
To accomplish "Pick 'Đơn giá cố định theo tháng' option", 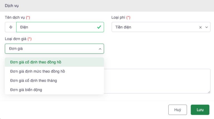I will 33,80.
